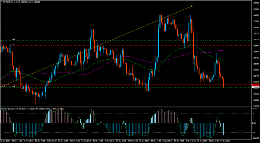260x143 pixels.
Task: Select the red dashed stop loss line
Action: tap(126, 45)
